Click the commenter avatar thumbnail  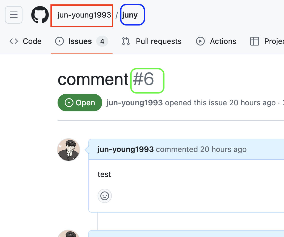pos(69,150)
